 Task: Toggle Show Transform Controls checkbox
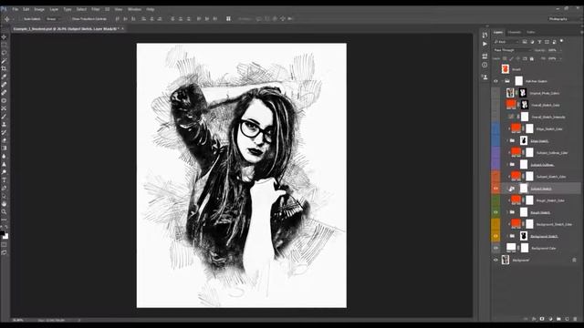click(x=69, y=18)
